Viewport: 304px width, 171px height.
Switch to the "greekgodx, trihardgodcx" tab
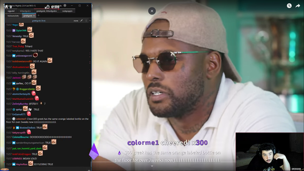47,11
